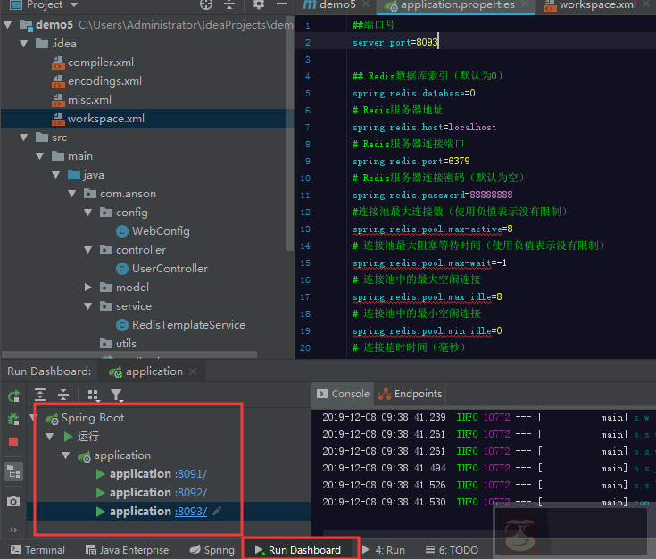Select UserController in the project tree
Viewport: 656px width, 559px height.
170,269
